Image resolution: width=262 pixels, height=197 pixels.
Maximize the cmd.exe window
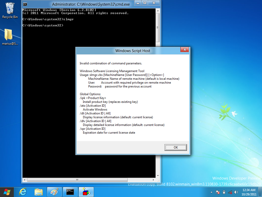(145, 3)
